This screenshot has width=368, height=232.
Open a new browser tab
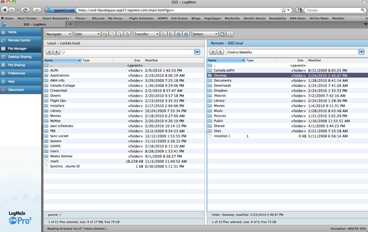coord(70,24)
